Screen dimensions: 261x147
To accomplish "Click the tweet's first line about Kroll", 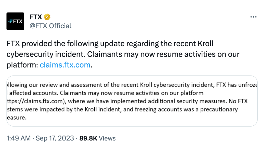I will tap(110, 44).
